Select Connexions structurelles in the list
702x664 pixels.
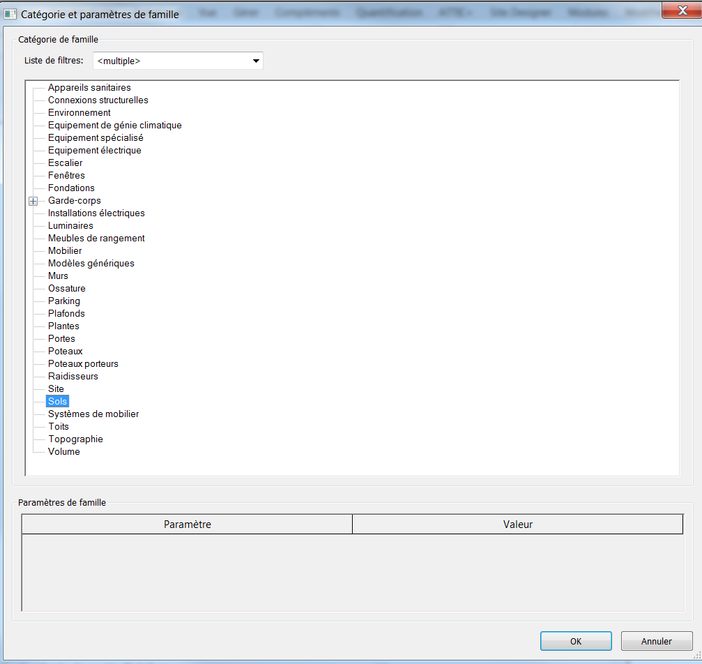point(98,100)
